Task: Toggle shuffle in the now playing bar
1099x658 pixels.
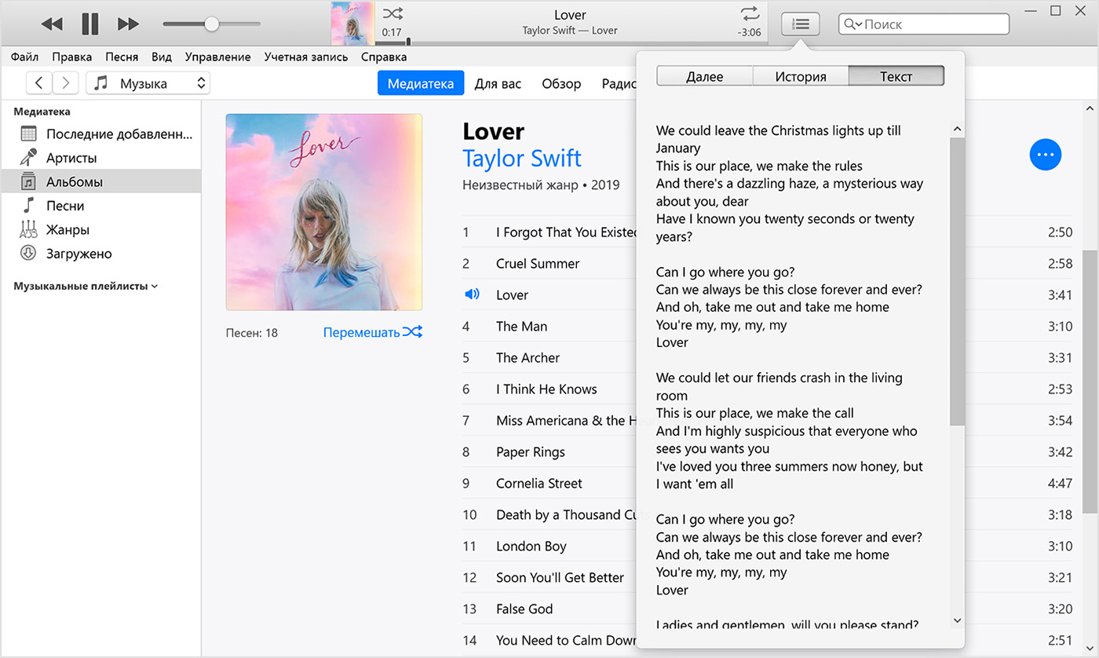Action: (x=392, y=13)
